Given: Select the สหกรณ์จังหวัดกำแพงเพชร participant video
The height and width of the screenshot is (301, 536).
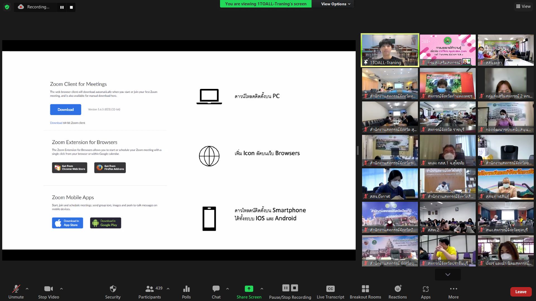Looking at the screenshot, I should (x=448, y=84).
